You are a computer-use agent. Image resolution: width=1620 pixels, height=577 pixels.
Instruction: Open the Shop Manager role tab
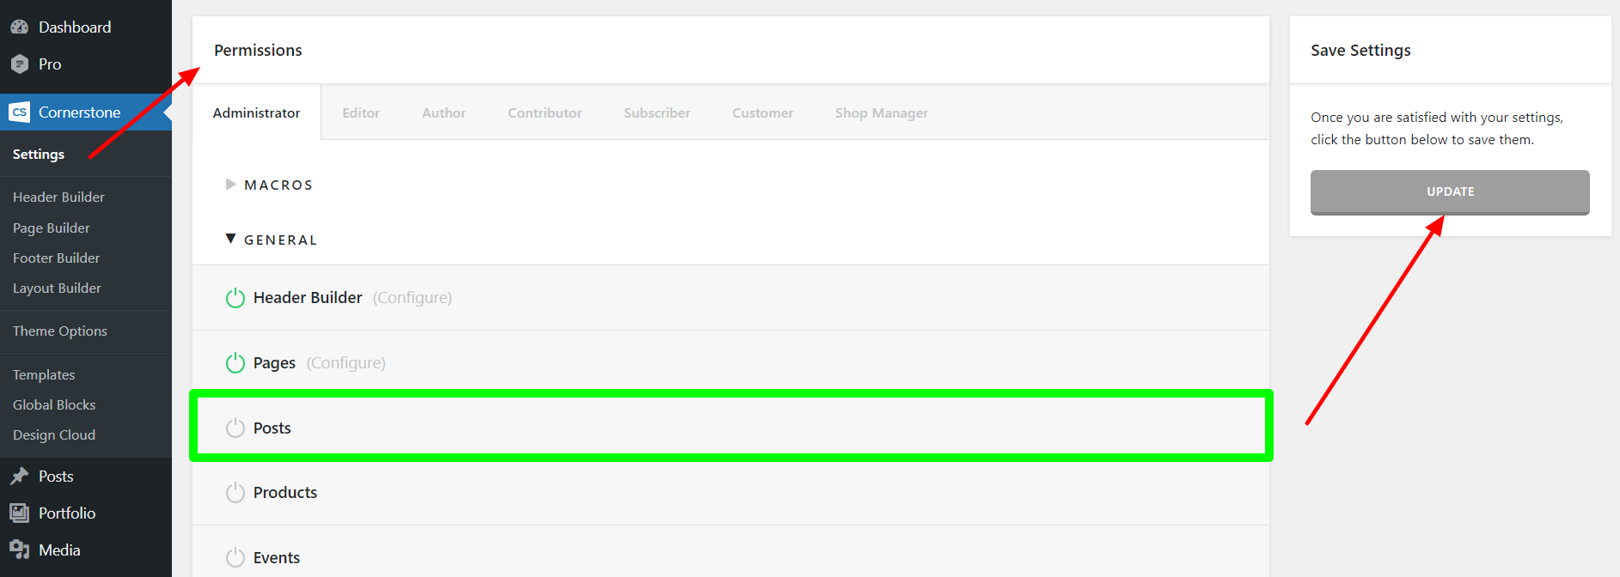881,112
